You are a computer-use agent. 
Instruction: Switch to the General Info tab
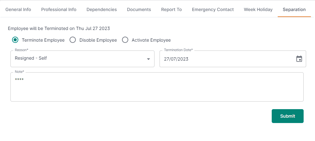point(18,9)
